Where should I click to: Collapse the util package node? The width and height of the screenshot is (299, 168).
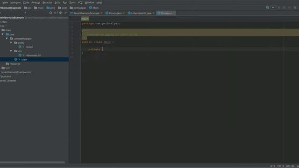coord(11,51)
